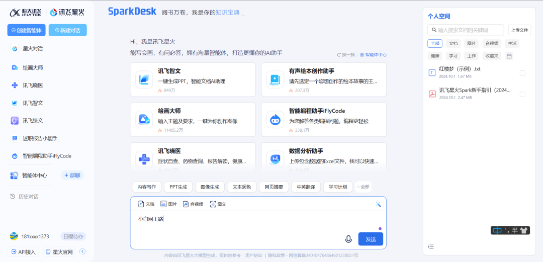
Task: Attach a 图片 to the input
Action: 168,204
